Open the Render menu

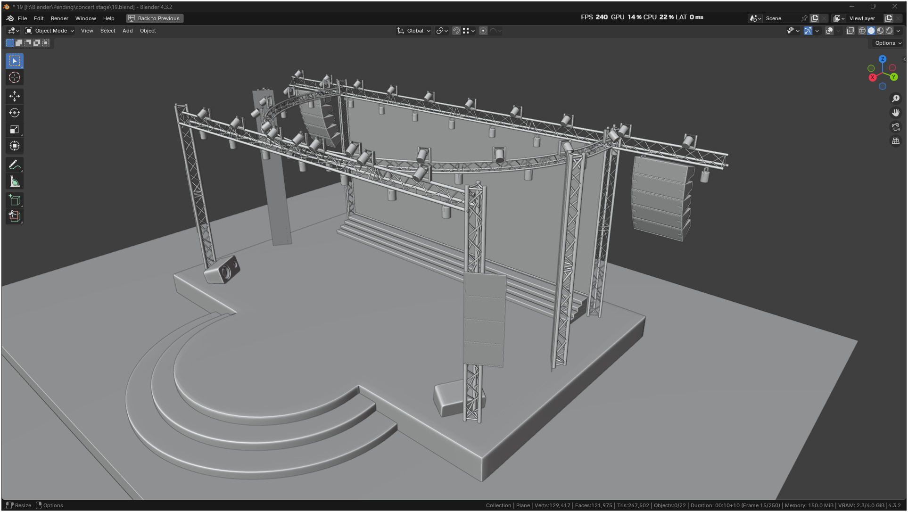(59, 18)
